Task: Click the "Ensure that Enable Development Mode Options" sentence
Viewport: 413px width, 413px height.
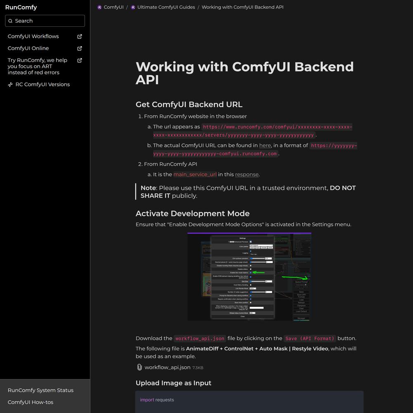Action: pyautogui.click(x=243, y=224)
